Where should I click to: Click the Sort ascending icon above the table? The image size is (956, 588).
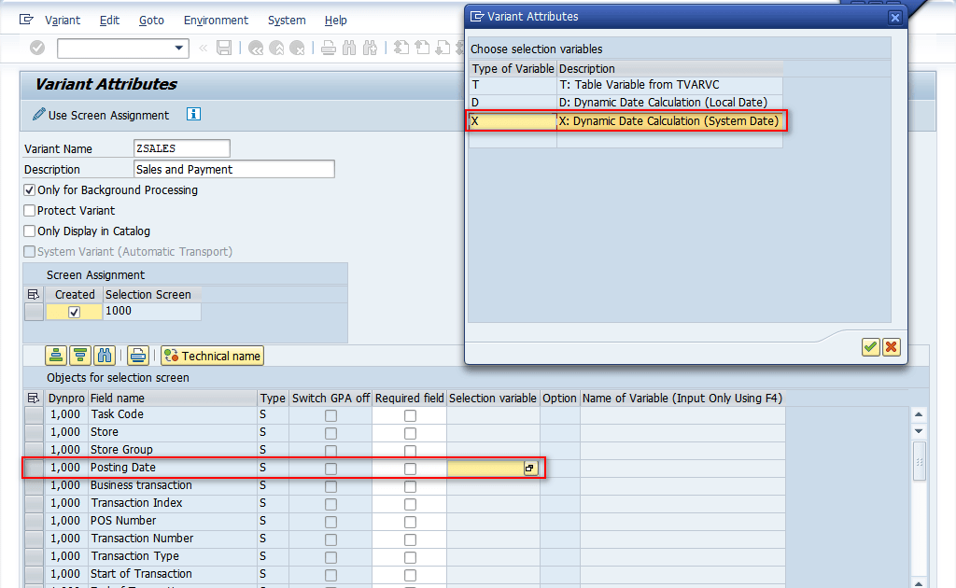[x=57, y=356]
